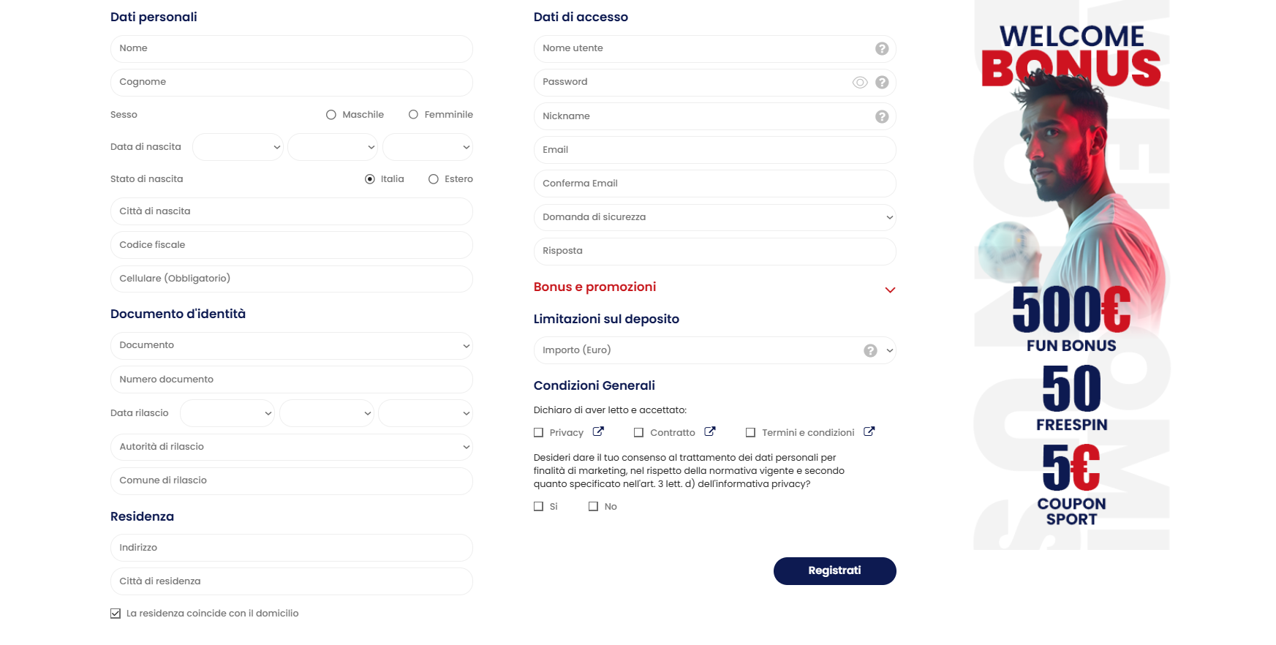The image size is (1276, 645).
Task: Click the Termini e condizioni label text
Action: [x=808, y=433]
